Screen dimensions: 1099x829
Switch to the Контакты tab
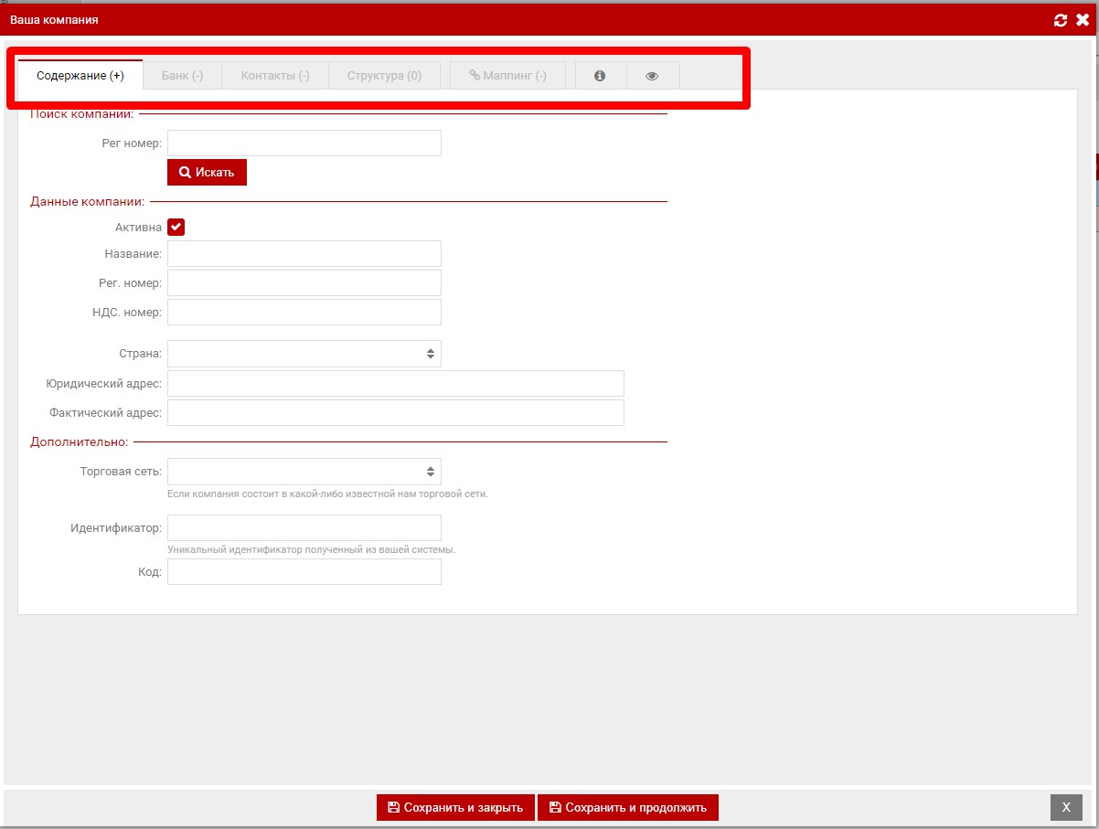pyautogui.click(x=275, y=76)
